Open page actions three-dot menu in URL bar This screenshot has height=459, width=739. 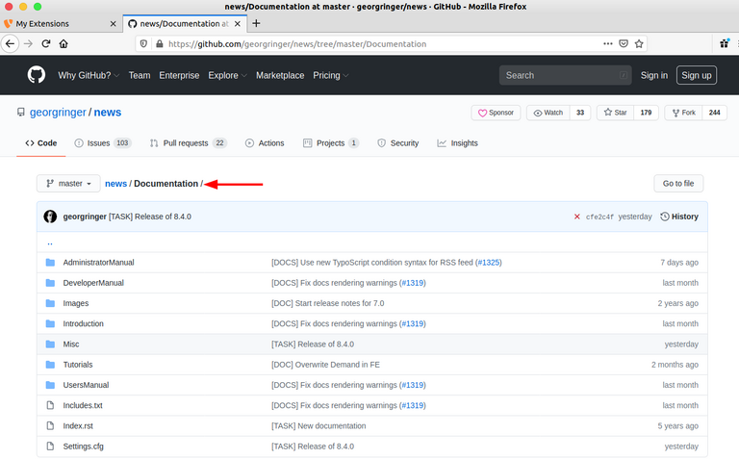[x=607, y=43]
